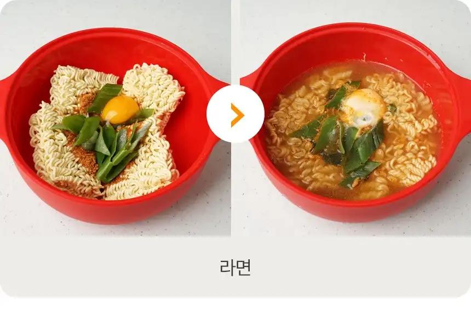The height and width of the screenshot is (326, 471).
Task: Click the raw egg yolk on dry noodles
Action: tap(120, 109)
